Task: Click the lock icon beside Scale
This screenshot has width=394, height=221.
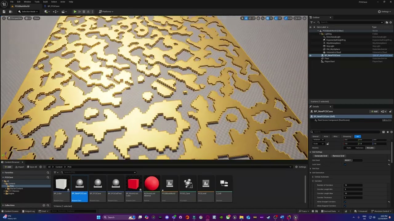Action: point(328,144)
